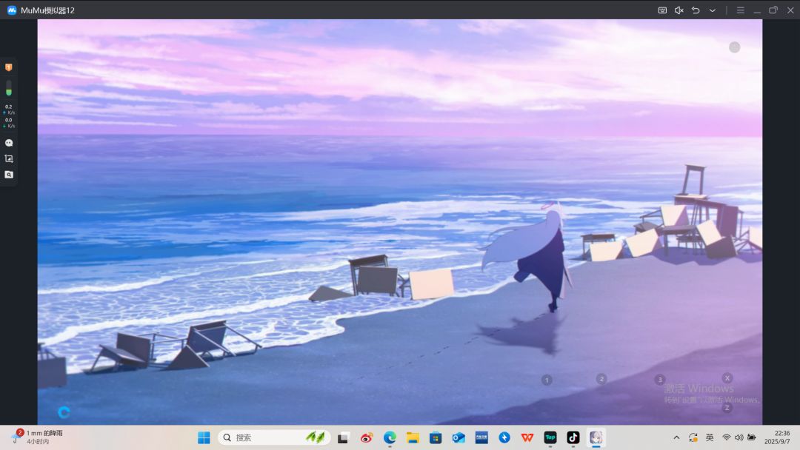Open the dark blue app next to Outlook
The width and height of the screenshot is (800, 450).
click(481, 437)
